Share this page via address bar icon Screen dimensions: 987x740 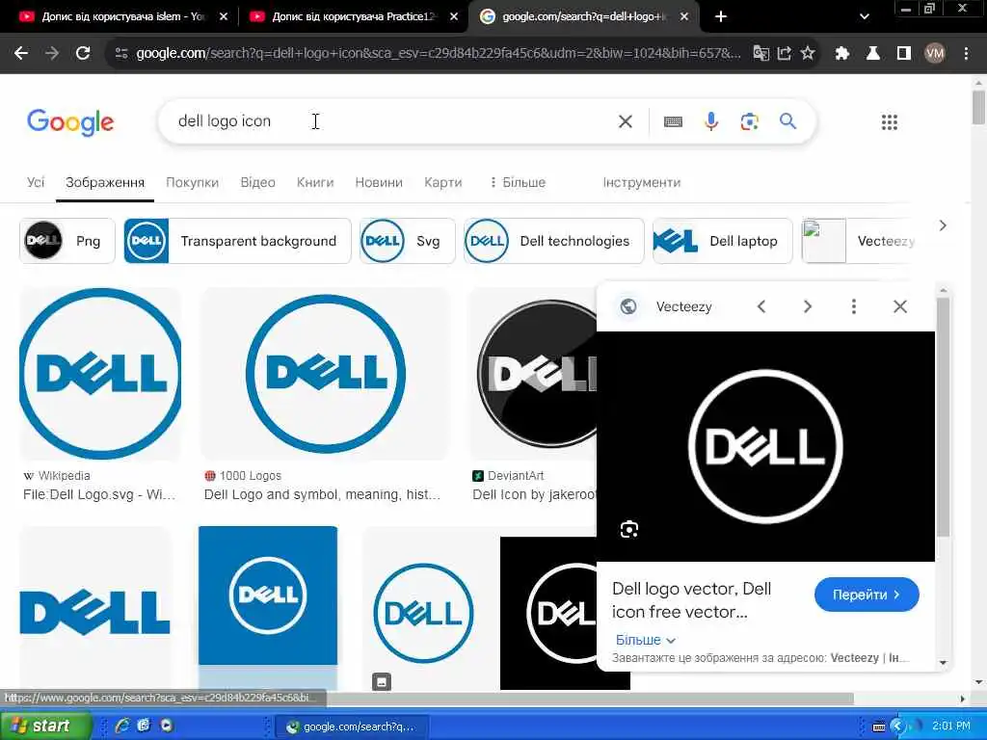point(785,54)
